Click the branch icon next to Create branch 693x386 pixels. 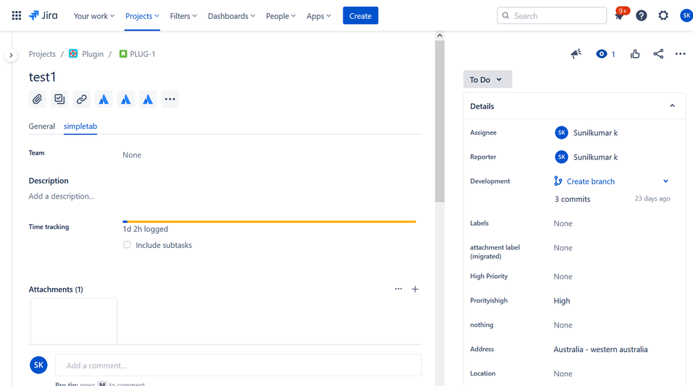tap(558, 181)
